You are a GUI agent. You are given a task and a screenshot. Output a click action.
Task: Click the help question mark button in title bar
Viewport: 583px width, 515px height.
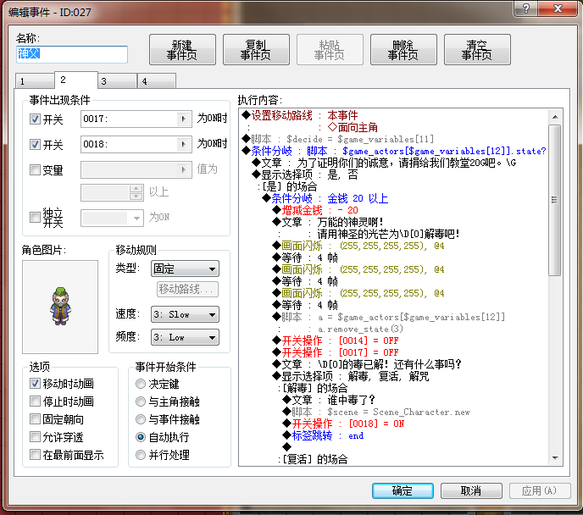(x=525, y=8)
